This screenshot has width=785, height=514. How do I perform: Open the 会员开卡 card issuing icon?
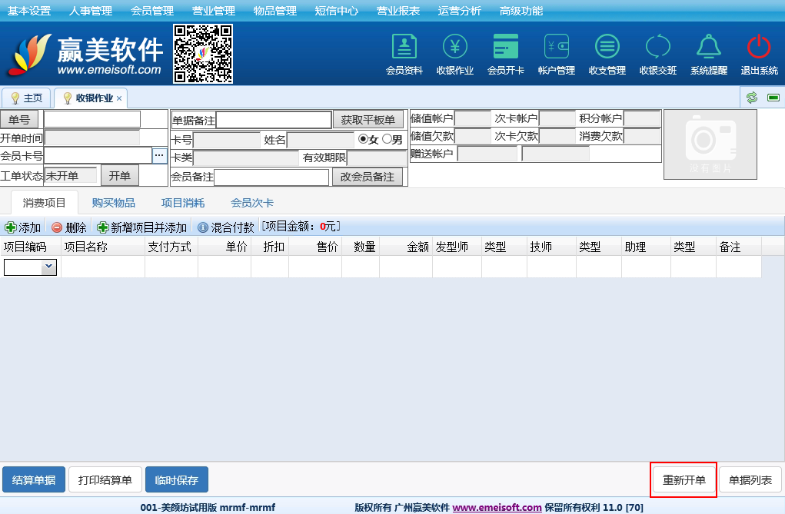pos(505,48)
